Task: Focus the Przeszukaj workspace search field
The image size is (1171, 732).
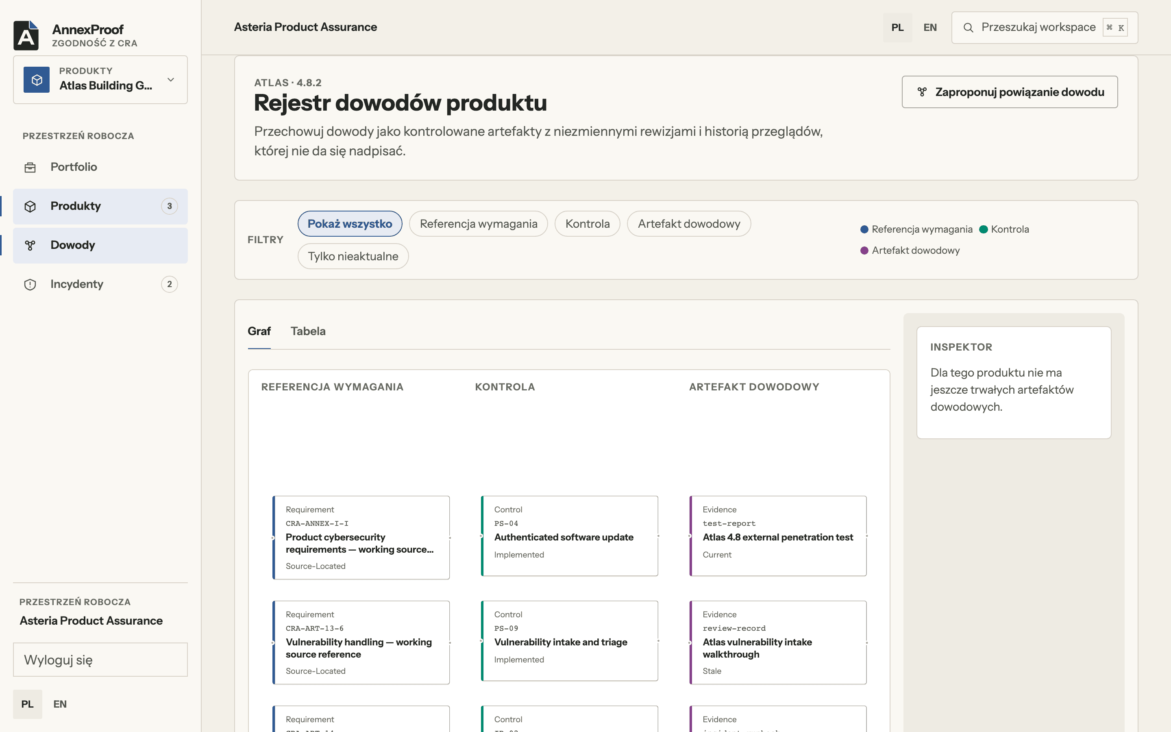Action: pyautogui.click(x=1045, y=28)
